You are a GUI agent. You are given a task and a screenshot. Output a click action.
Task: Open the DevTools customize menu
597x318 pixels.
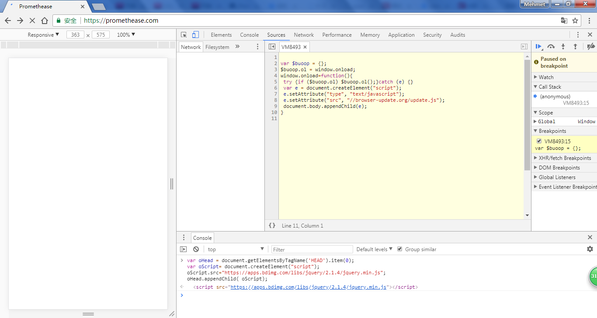(578, 35)
